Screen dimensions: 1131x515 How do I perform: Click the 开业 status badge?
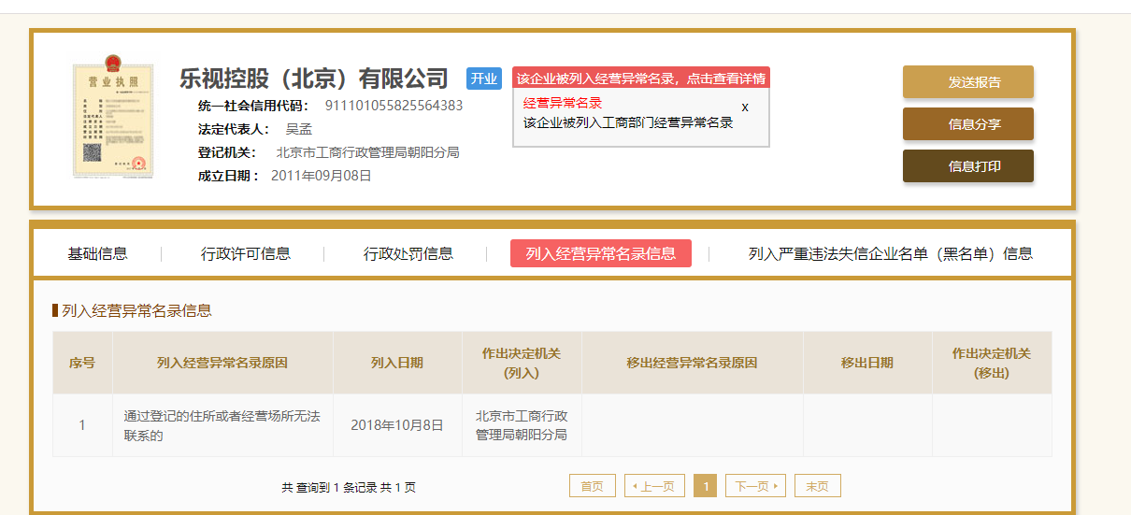[x=484, y=79]
